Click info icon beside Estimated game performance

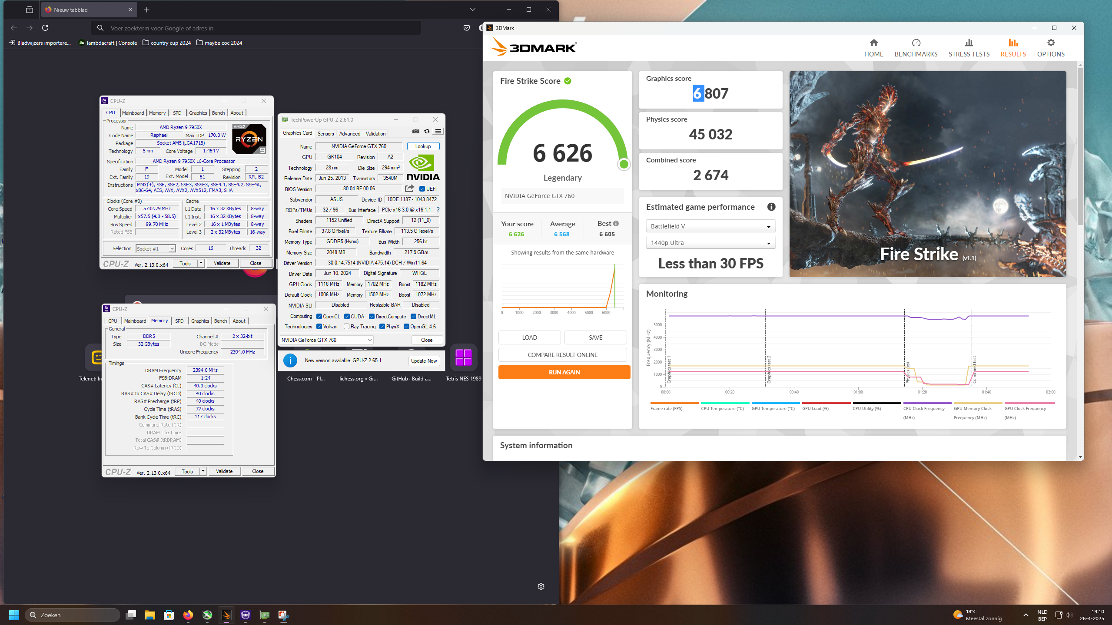771,207
